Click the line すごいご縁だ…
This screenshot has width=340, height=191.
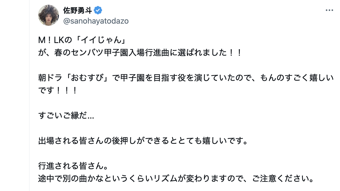coord(66,115)
